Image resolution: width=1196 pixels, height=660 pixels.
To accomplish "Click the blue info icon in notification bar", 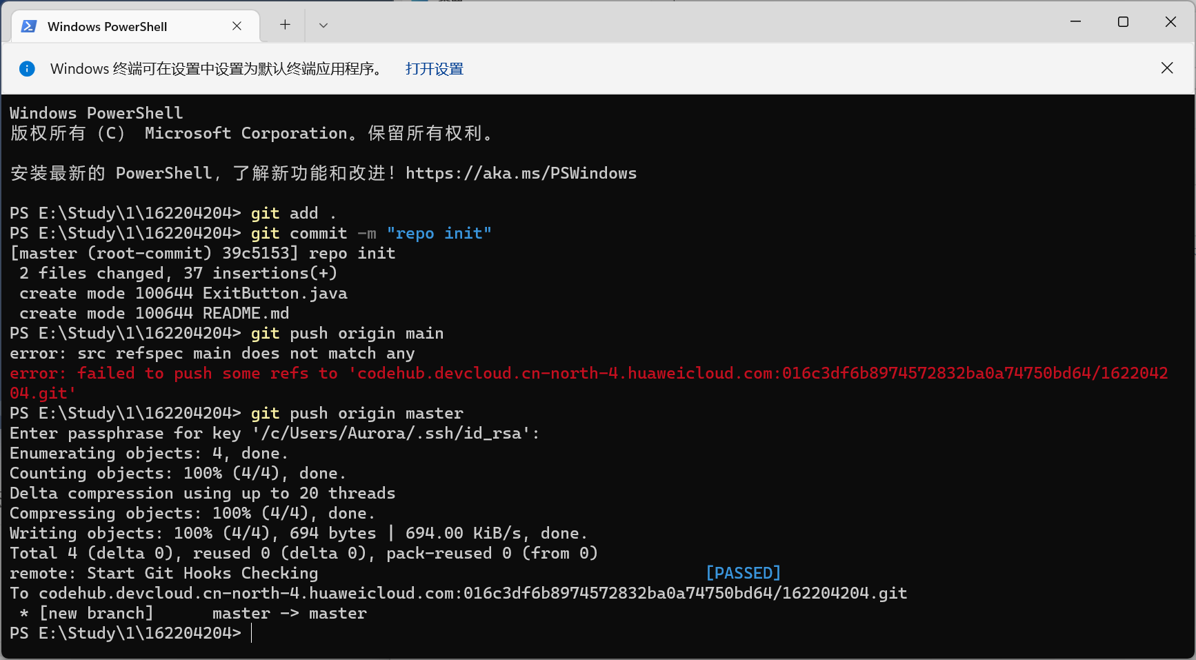I will pyautogui.click(x=27, y=68).
